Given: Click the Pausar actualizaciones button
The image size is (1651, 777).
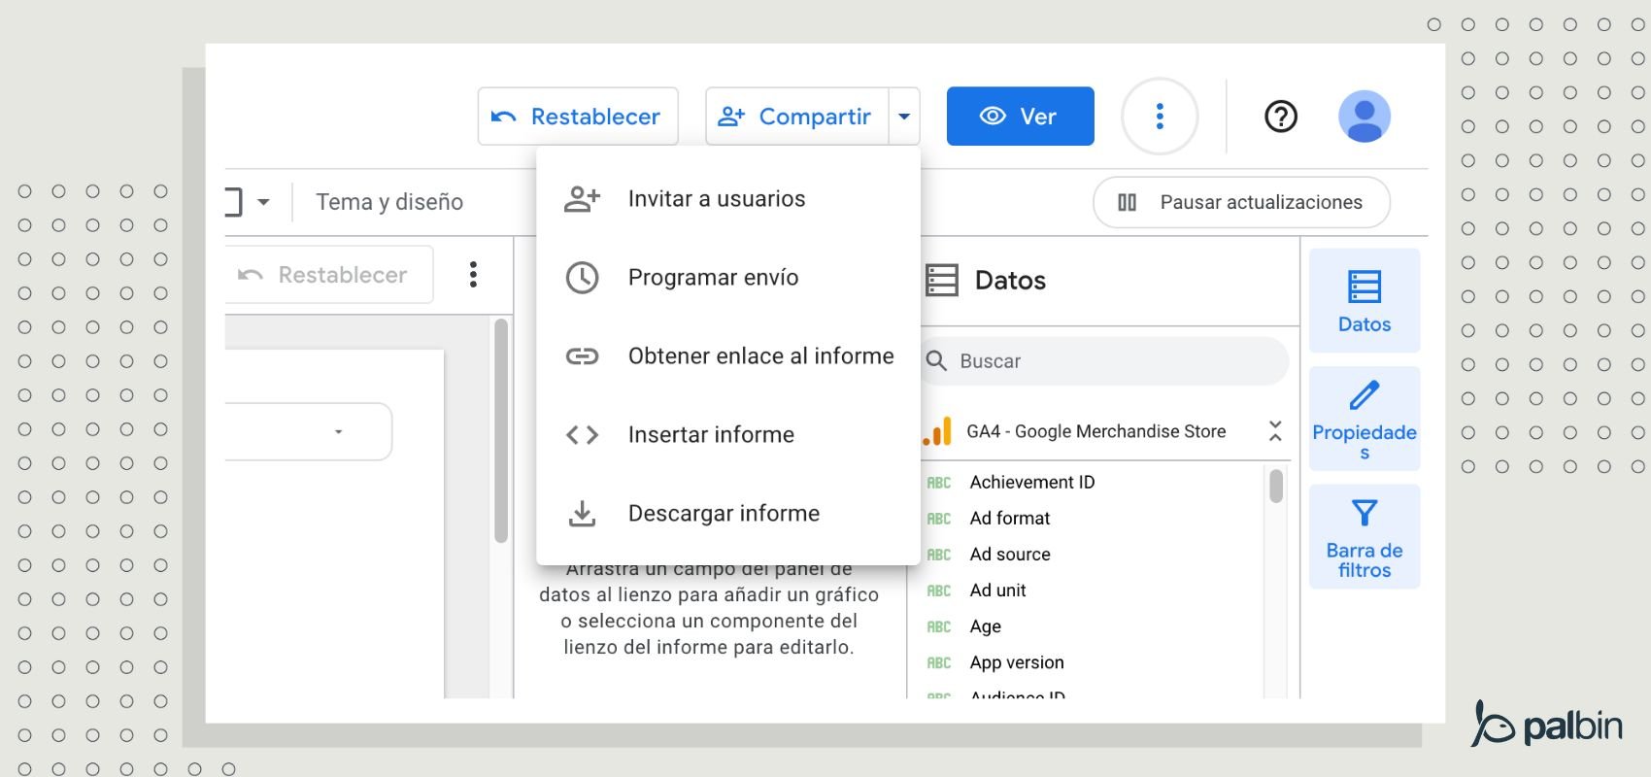Looking at the screenshot, I should coord(1241,202).
